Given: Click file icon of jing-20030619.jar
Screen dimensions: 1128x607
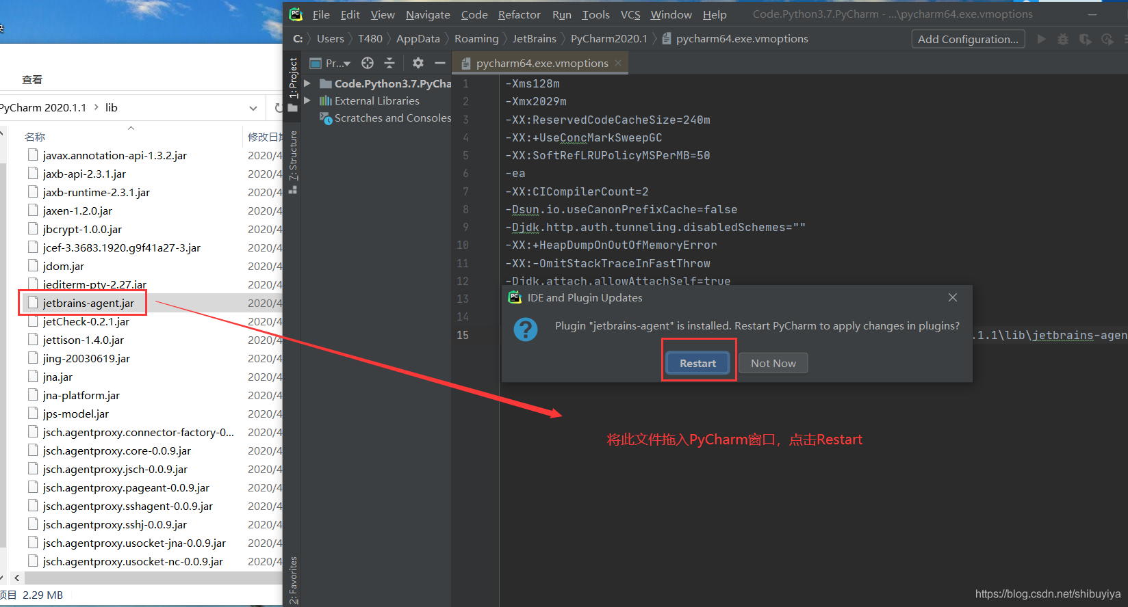Looking at the screenshot, I should 32,358.
